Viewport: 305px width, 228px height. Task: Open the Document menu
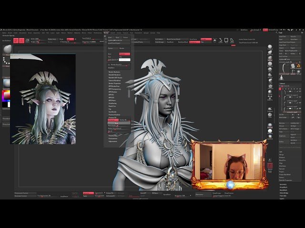tap(23, 33)
